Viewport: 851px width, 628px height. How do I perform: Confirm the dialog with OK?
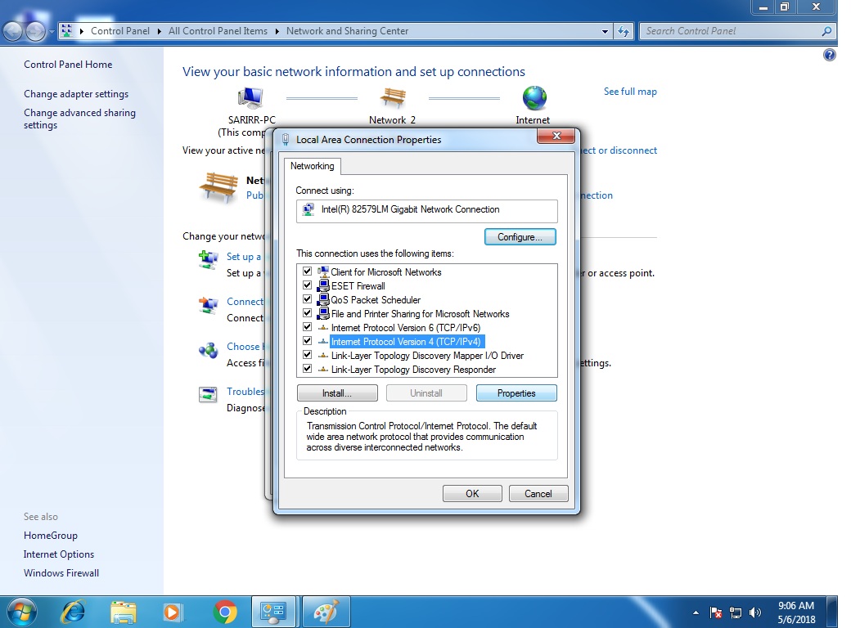[x=472, y=494]
